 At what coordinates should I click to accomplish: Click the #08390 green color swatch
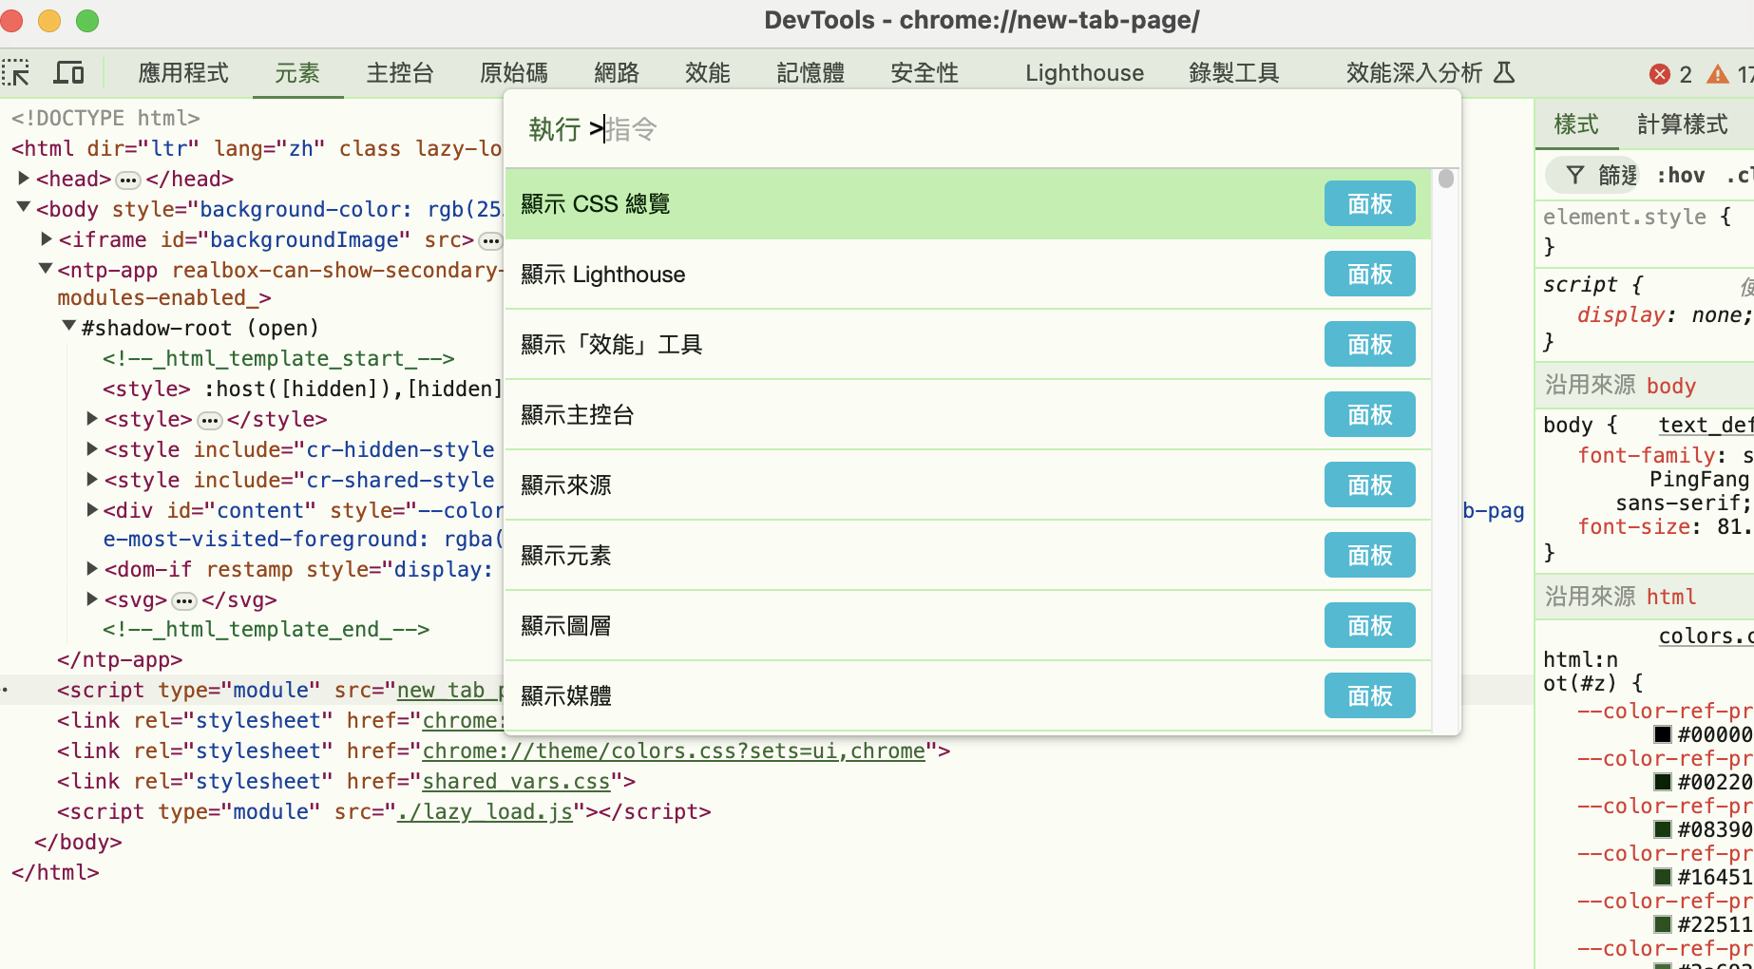click(1663, 829)
